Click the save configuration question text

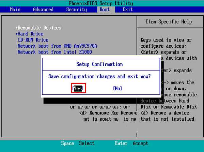click(x=99, y=76)
